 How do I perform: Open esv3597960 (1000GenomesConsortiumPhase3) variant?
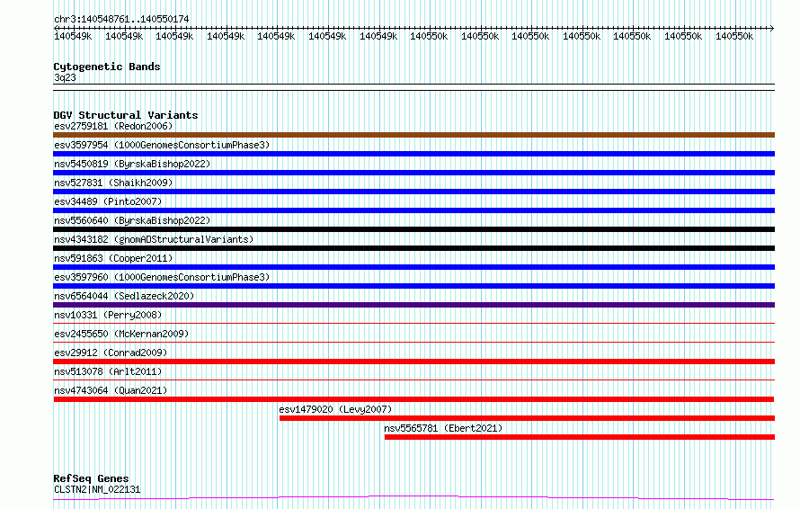(x=162, y=277)
